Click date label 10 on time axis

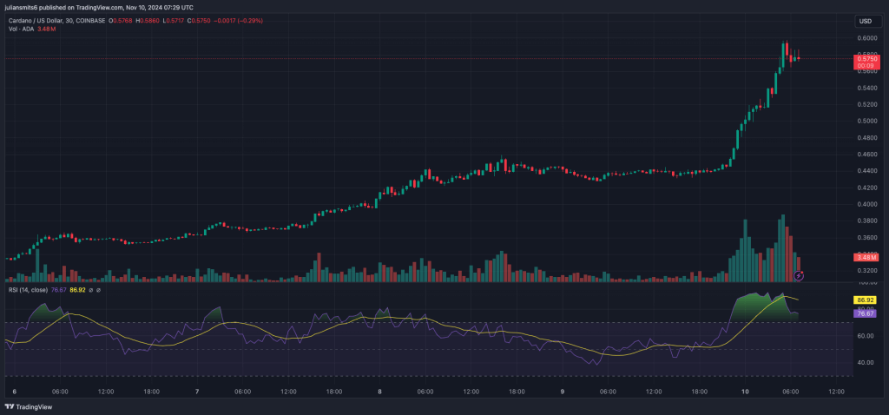(745, 392)
